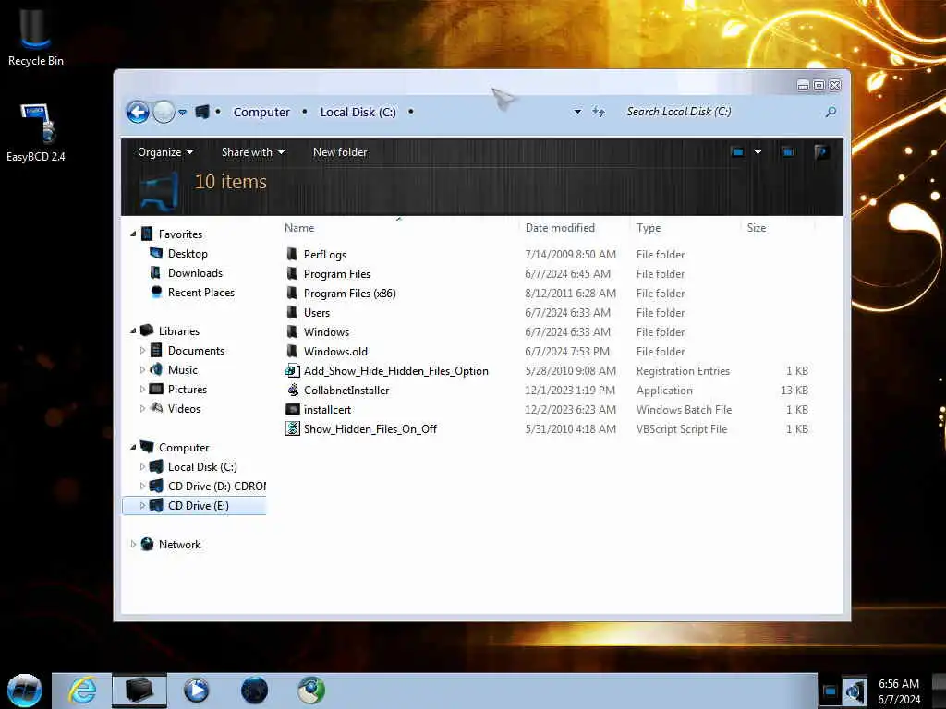Image resolution: width=946 pixels, height=709 pixels.
Task: Open the recent pages dropdown arrow
Action: [183, 112]
